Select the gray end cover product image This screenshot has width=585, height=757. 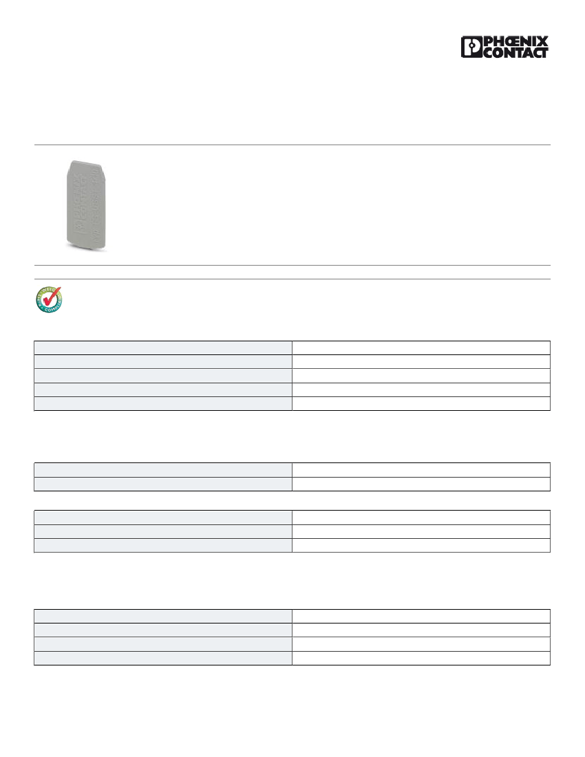(x=86, y=205)
